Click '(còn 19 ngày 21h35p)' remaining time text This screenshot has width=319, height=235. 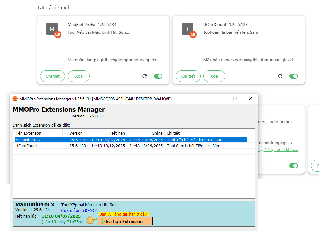[x=62, y=222]
